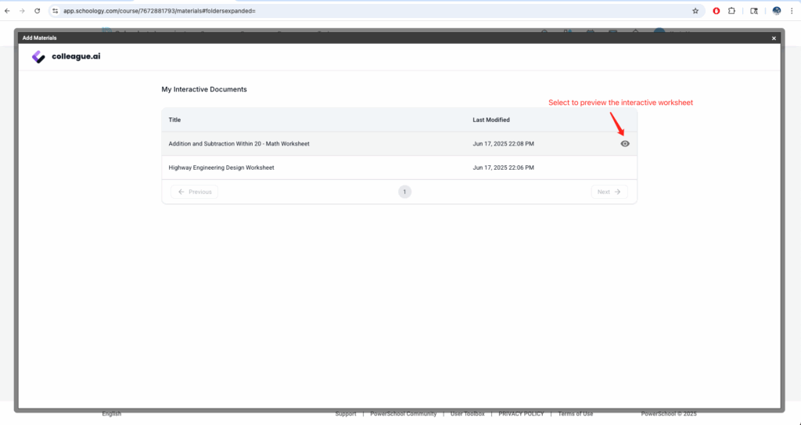
Task: Open browser three-dot menu
Action: (x=792, y=11)
